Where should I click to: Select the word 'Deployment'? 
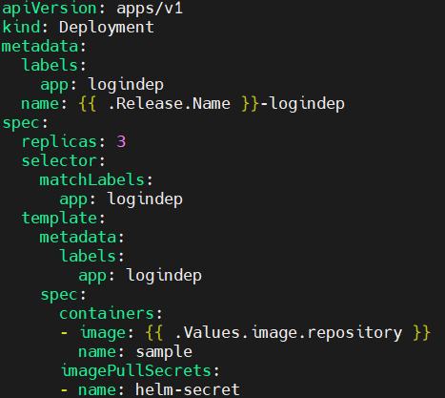pos(107,28)
